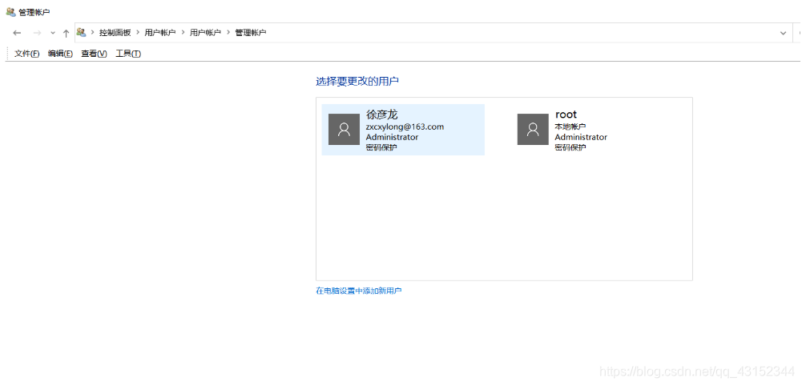This screenshot has width=802, height=386.
Task: Expand chevron after 控制面板 breadcrumb
Action: pyautogui.click(x=138, y=33)
